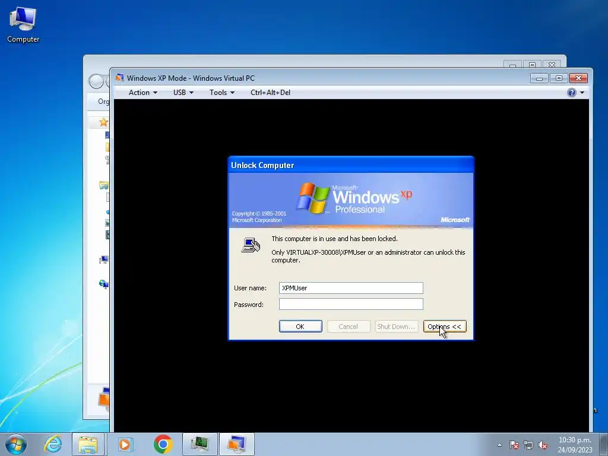Open the Action menu in Virtual PC
The image size is (608, 456).
click(142, 92)
